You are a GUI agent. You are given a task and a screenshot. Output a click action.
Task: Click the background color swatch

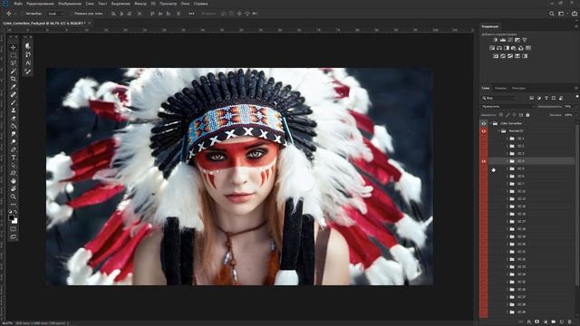[x=15, y=221]
